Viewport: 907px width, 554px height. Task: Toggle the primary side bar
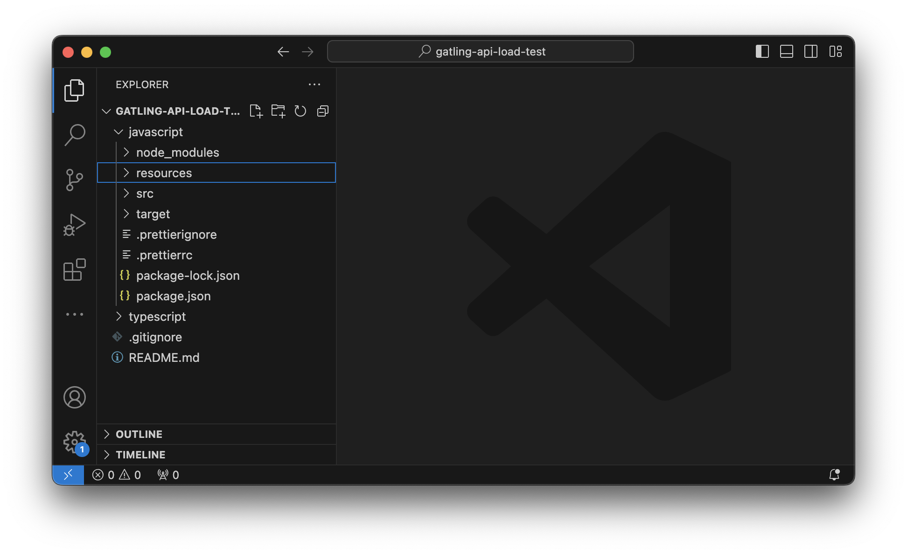click(x=762, y=51)
